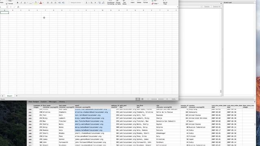Open Format cells button in ribbon

[x=145, y=2]
